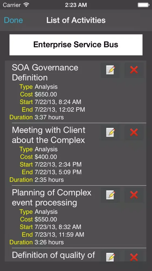
Task: Select the Enterprise Service Bus header
Action: [76, 45]
